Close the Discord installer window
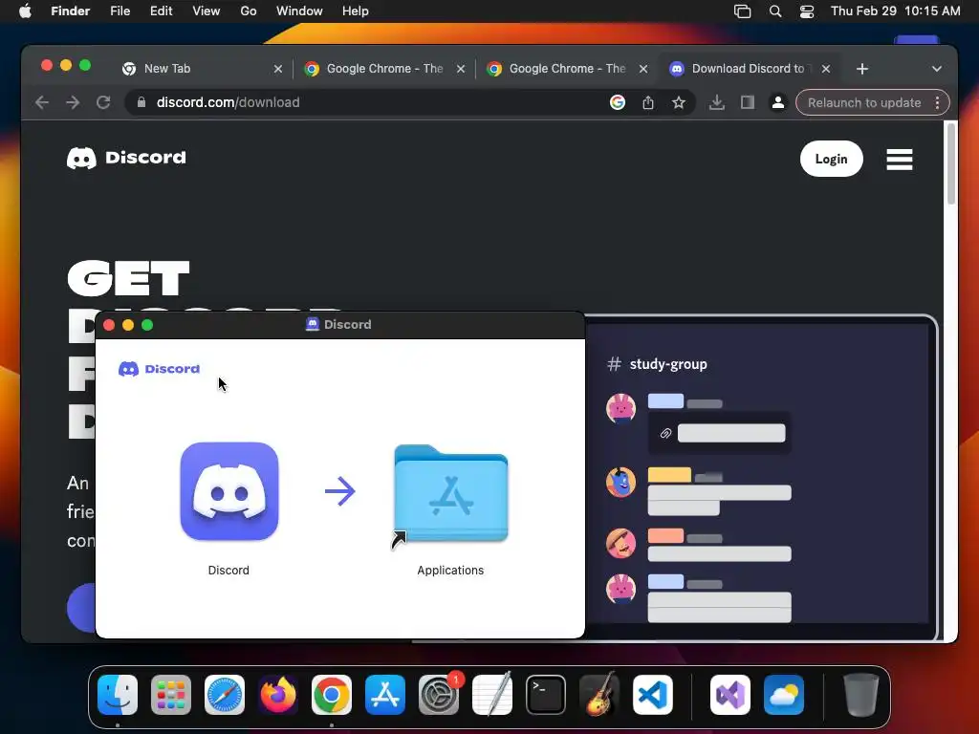This screenshot has width=979, height=734. coord(109,325)
